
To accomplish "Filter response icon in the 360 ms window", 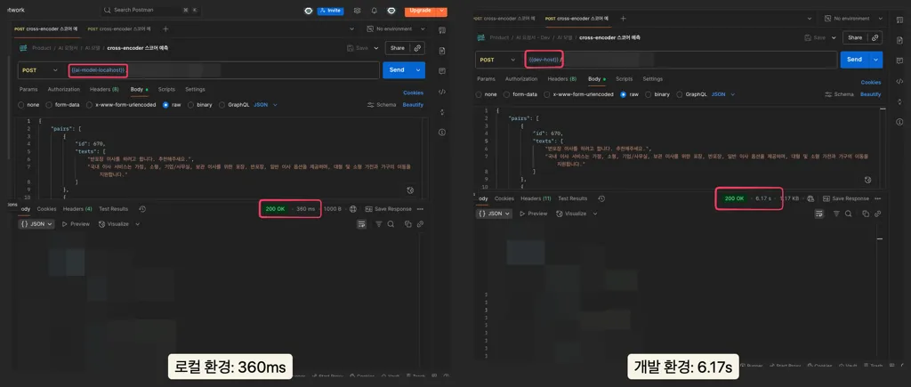I will click(378, 224).
